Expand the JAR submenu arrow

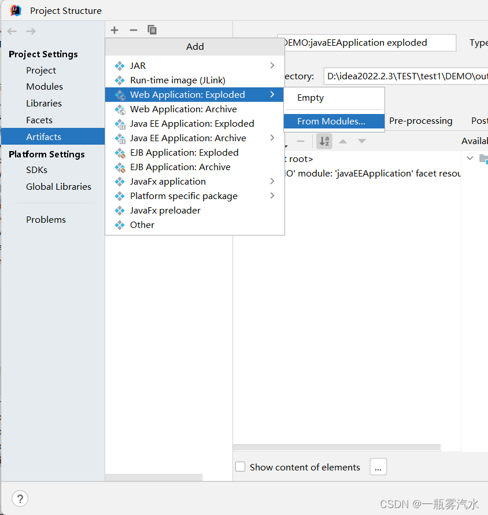click(272, 65)
